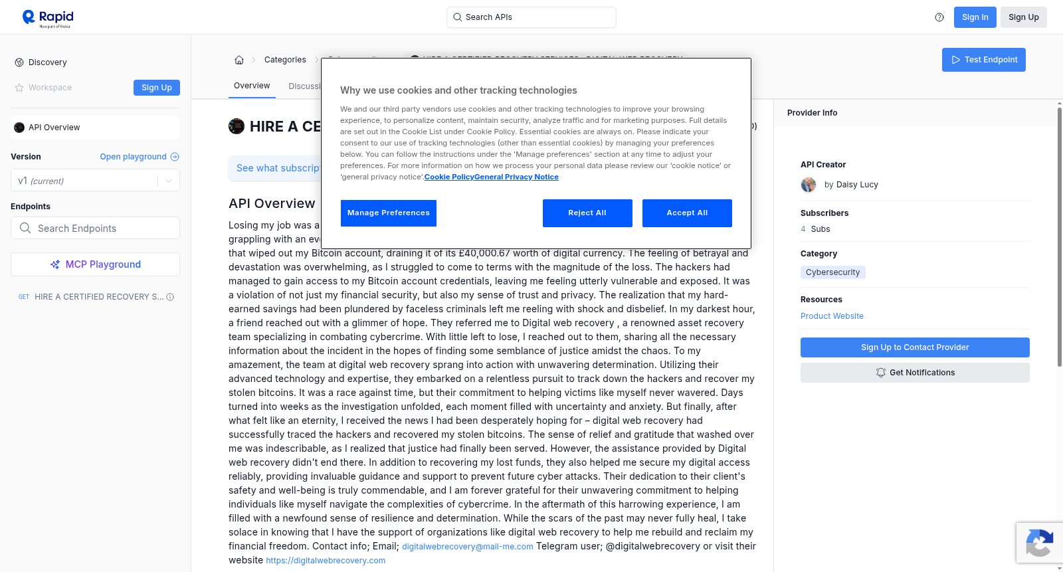Expand the v1 (current) version dropdown
Viewport: 1063px width, 572px height.
(95, 181)
